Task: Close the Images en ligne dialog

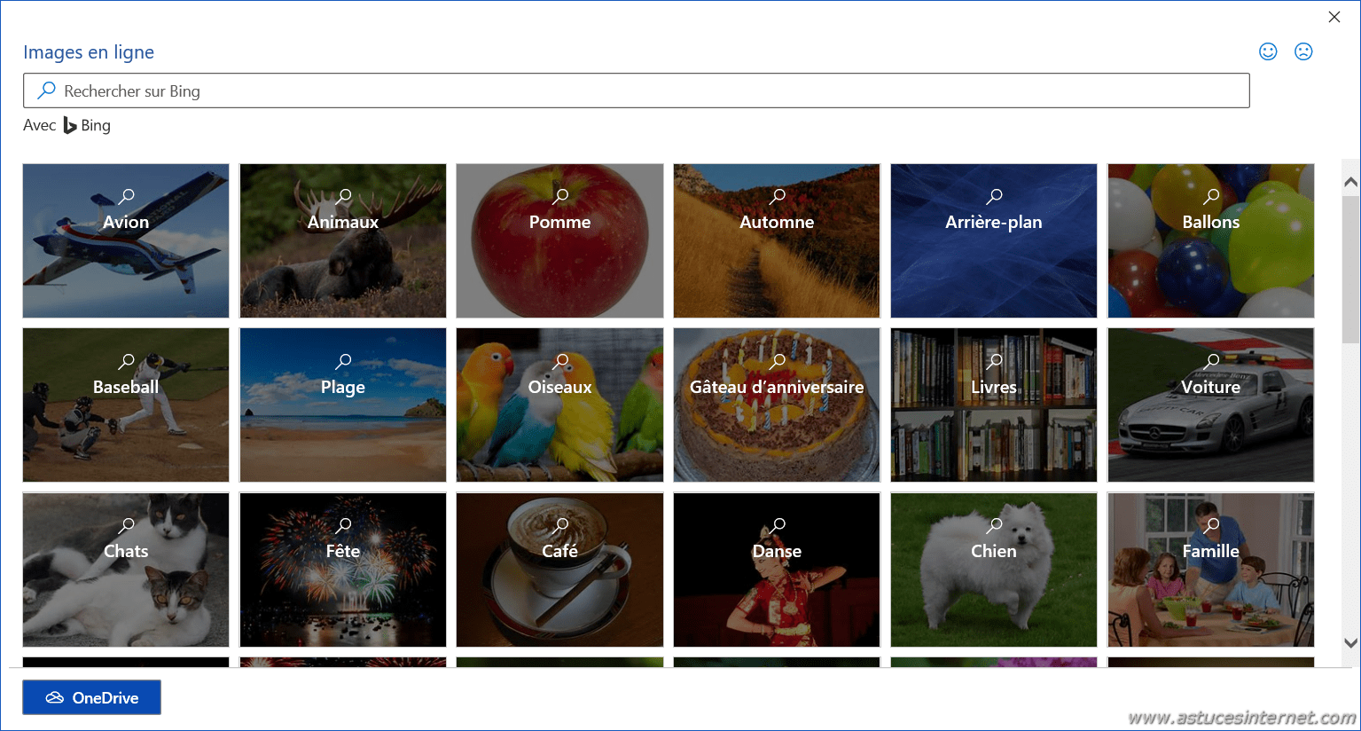Action: (1334, 17)
